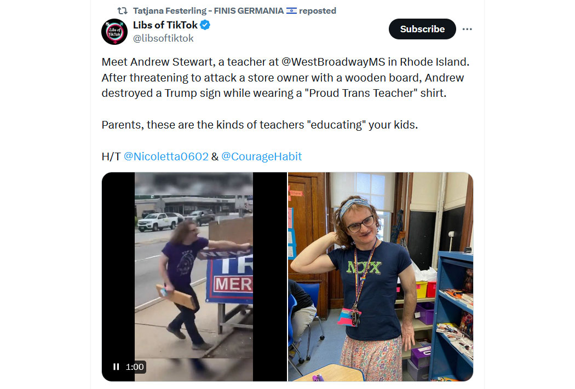Click the word reposted in the header
This screenshot has height=389, width=575.
[x=318, y=10]
